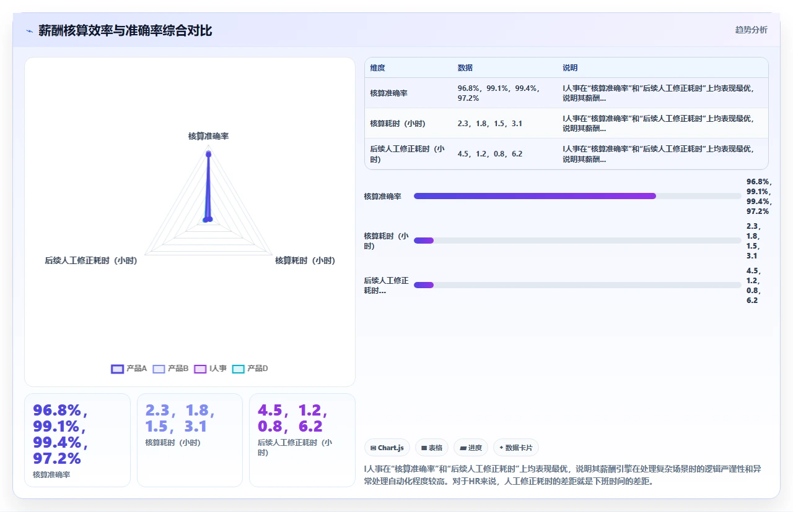Click the header icon beside the title
This screenshot has height=512, width=793.
29,30
